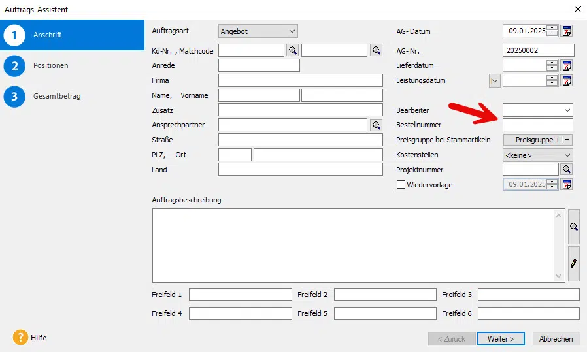Image resolution: width=587 pixels, height=352 pixels.
Task: Click the pencil edit icon for Auftragsbeschreibung
Action: pos(573,264)
